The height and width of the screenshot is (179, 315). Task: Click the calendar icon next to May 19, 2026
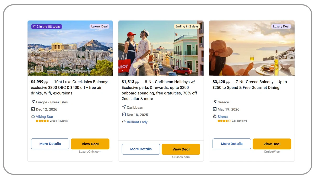pyautogui.click(x=215, y=109)
